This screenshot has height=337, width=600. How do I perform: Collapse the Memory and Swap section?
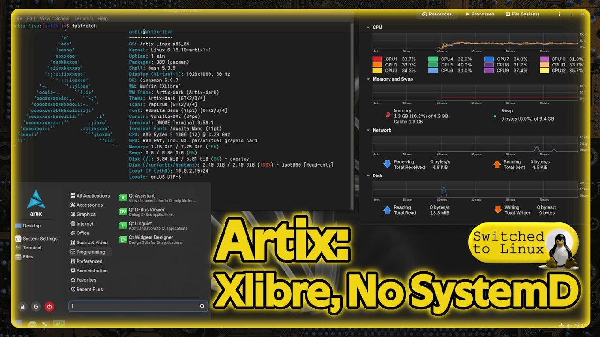tap(369, 79)
